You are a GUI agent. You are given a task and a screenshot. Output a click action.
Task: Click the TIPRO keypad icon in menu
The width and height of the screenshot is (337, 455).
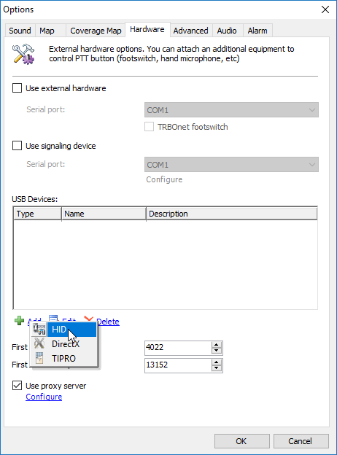click(39, 358)
